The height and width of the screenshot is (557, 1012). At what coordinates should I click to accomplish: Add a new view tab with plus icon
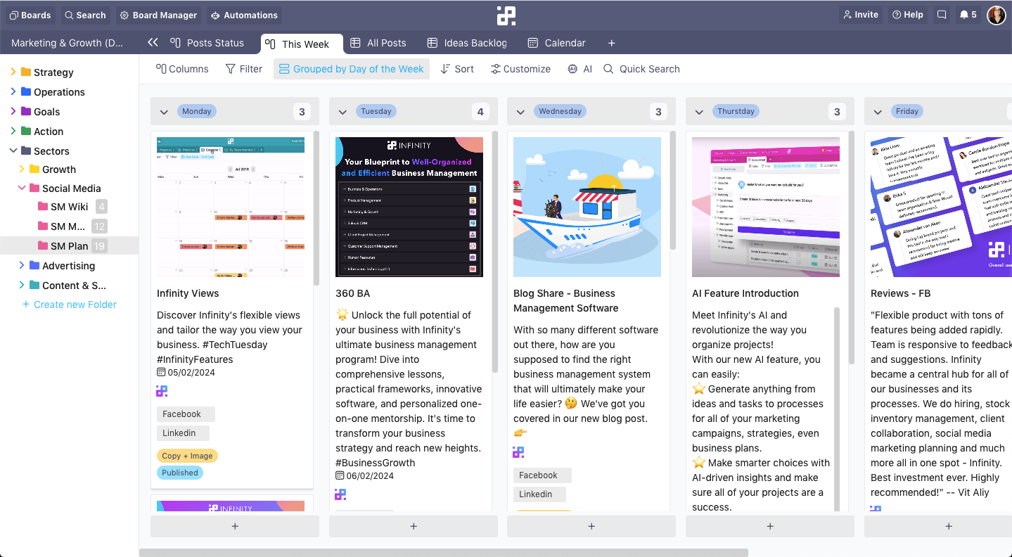tap(611, 43)
